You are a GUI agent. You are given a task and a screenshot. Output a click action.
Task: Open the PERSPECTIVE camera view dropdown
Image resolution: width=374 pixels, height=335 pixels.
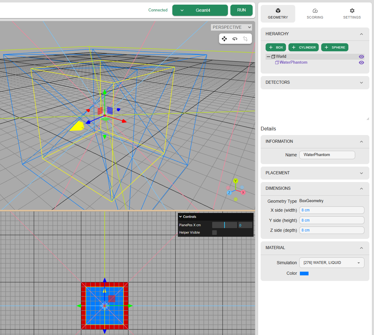click(x=231, y=27)
